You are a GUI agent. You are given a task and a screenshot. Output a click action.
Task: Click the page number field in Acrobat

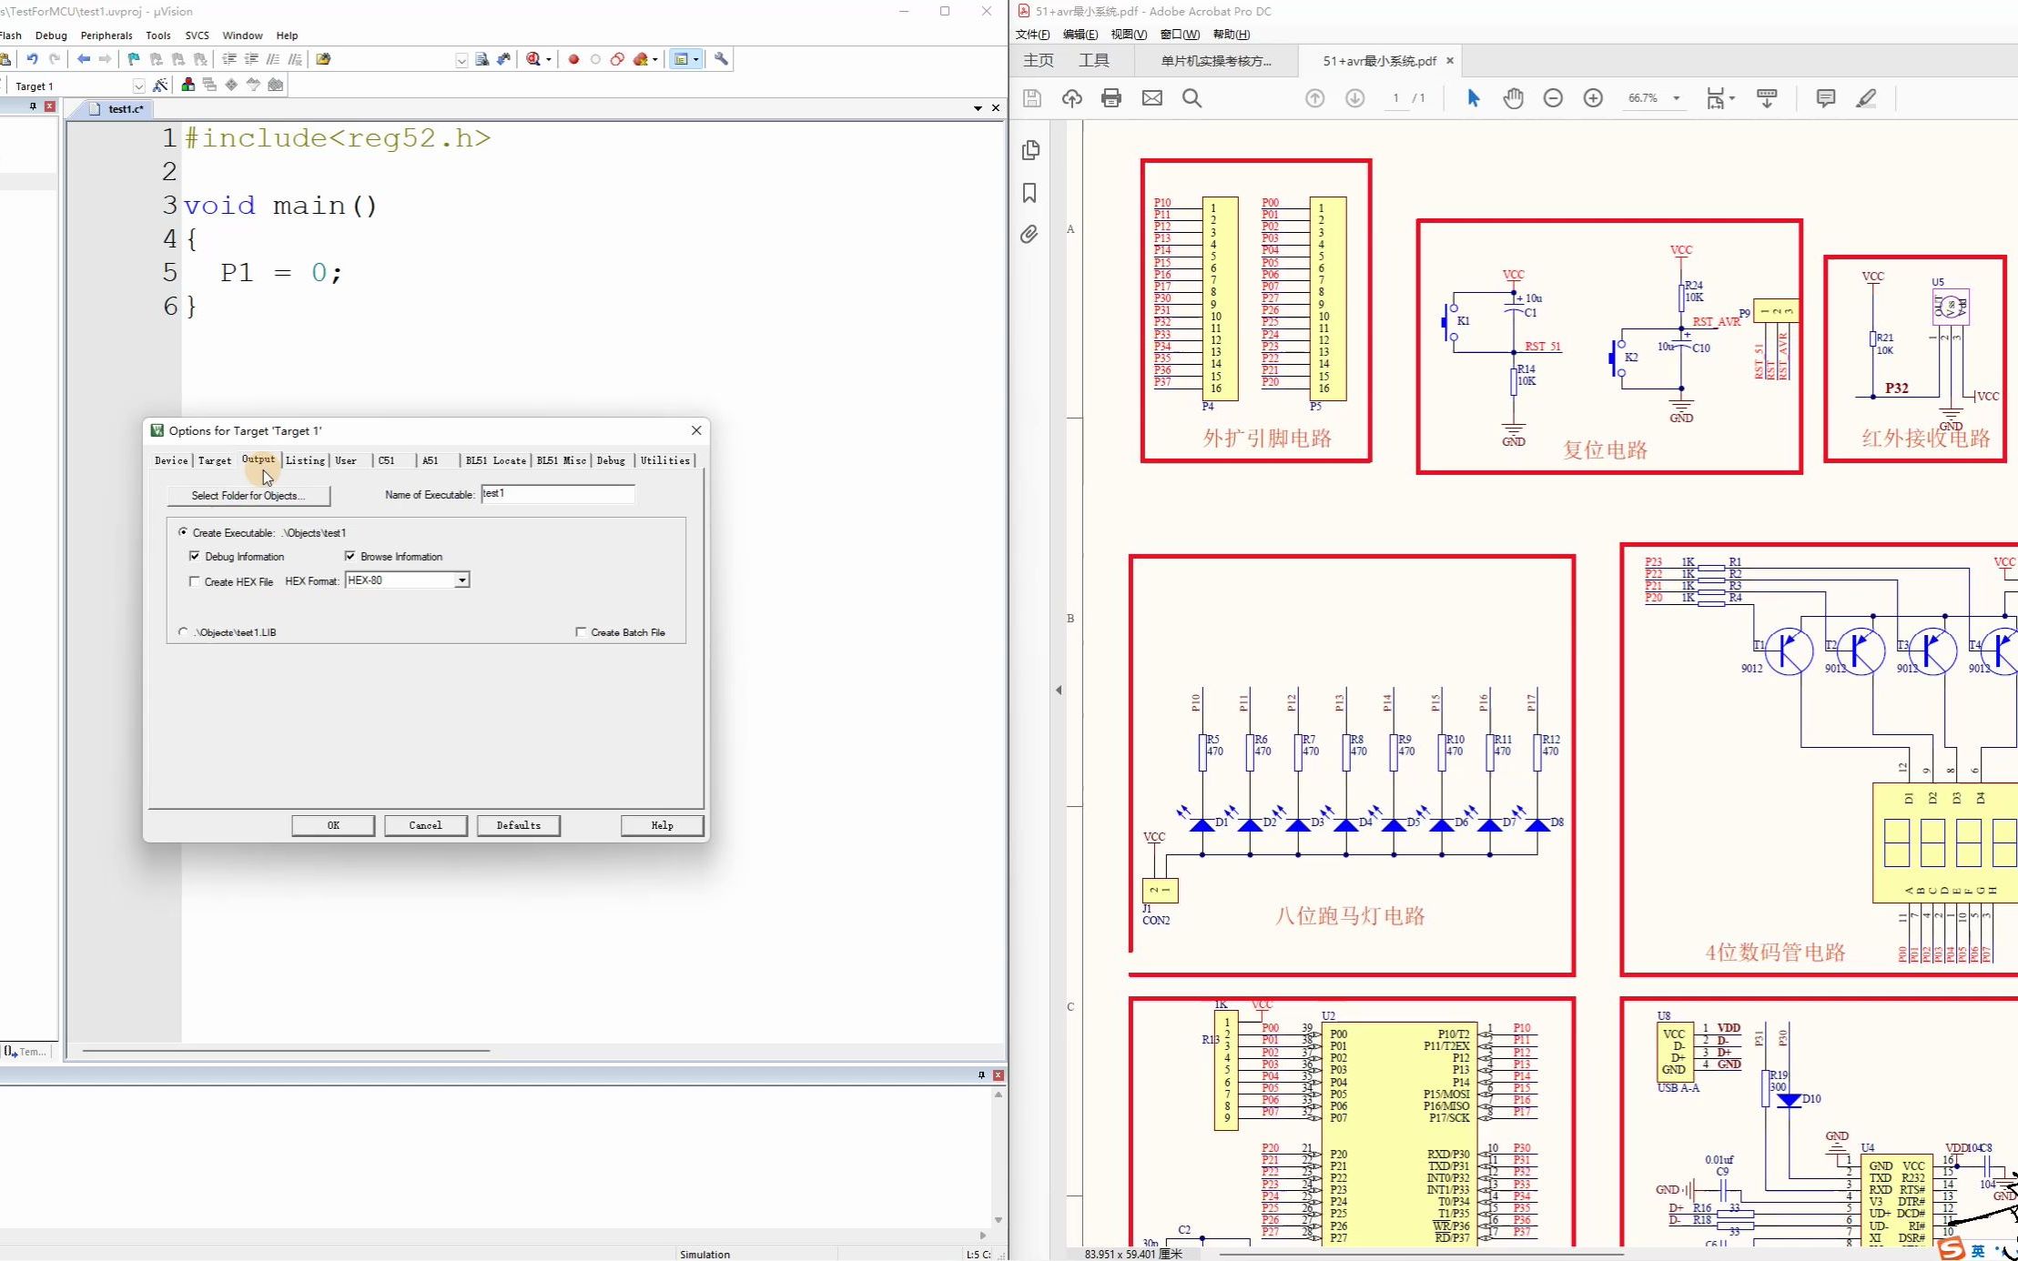(x=1395, y=98)
